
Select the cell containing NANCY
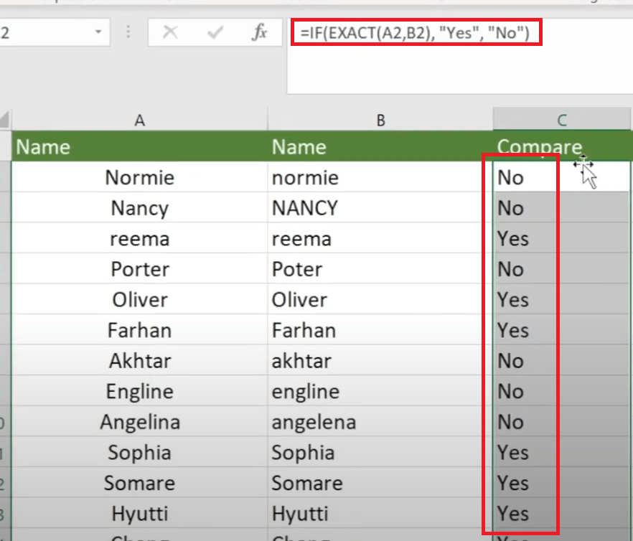click(304, 208)
